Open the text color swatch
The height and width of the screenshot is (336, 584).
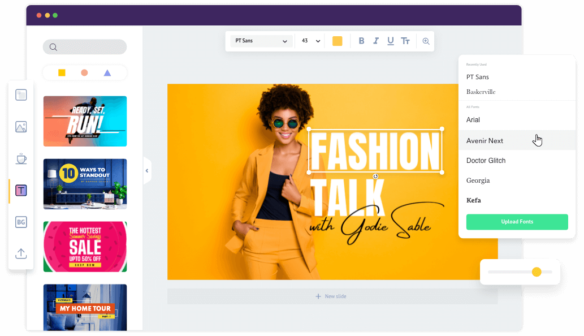coord(338,41)
